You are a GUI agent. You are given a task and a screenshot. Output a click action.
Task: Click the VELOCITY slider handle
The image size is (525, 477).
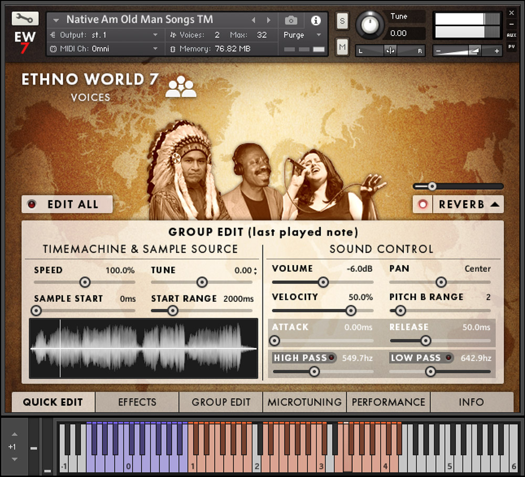pos(351,311)
